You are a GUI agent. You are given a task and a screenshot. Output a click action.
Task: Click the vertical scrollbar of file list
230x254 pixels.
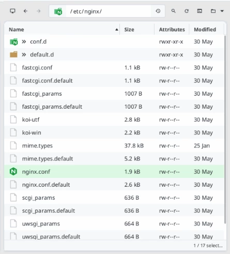click(225, 129)
